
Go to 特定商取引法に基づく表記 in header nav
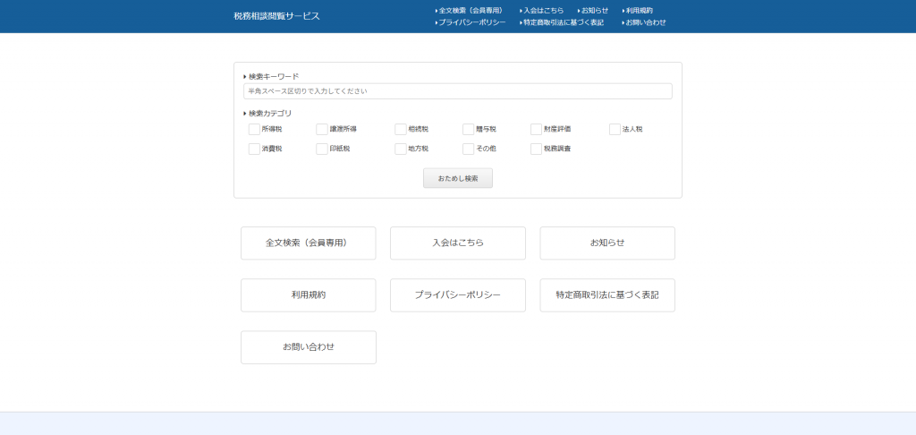pyautogui.click(x=562, y=22)
